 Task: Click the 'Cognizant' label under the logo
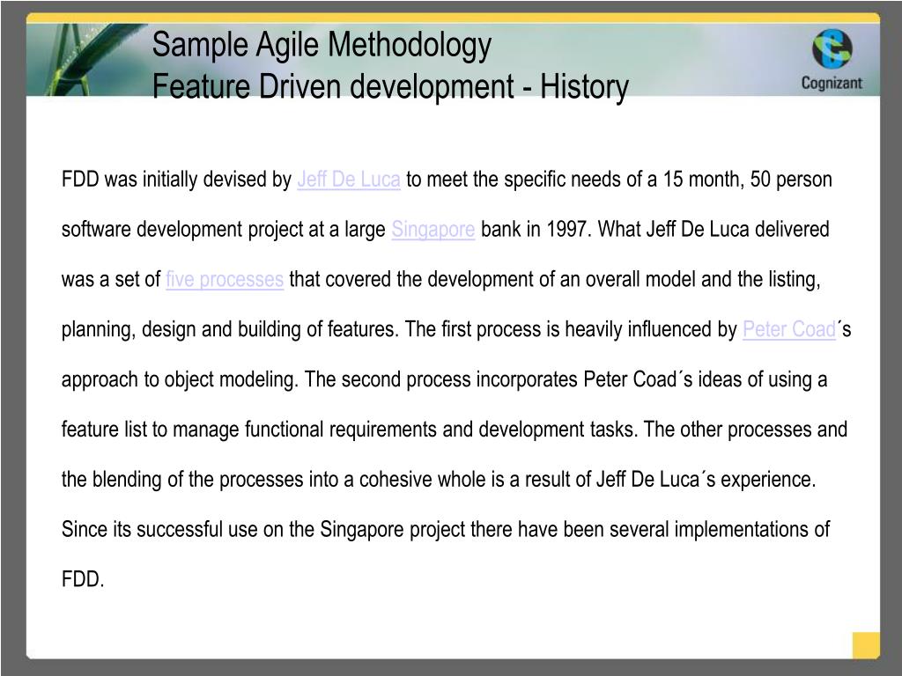click(832, 83)
